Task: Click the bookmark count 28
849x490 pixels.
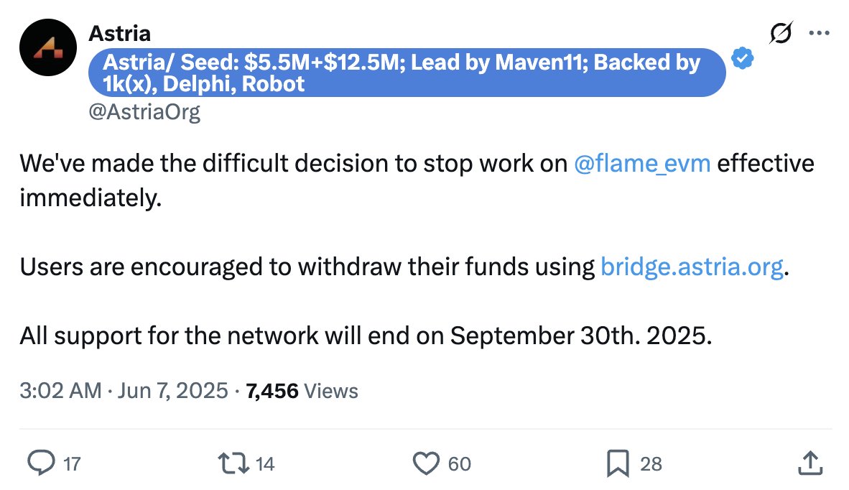Action: click(651, 464)
